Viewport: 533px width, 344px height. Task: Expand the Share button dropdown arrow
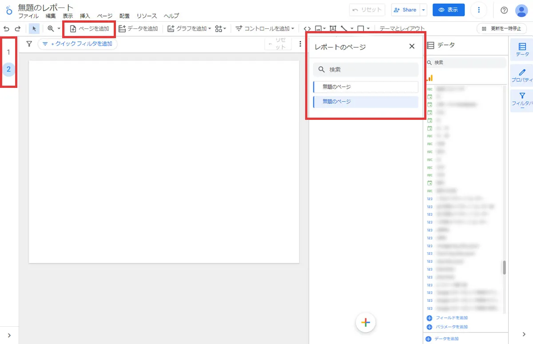[424, 10]
